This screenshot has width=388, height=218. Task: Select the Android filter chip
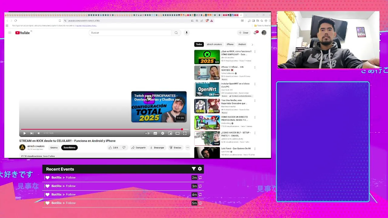[242, 45]
